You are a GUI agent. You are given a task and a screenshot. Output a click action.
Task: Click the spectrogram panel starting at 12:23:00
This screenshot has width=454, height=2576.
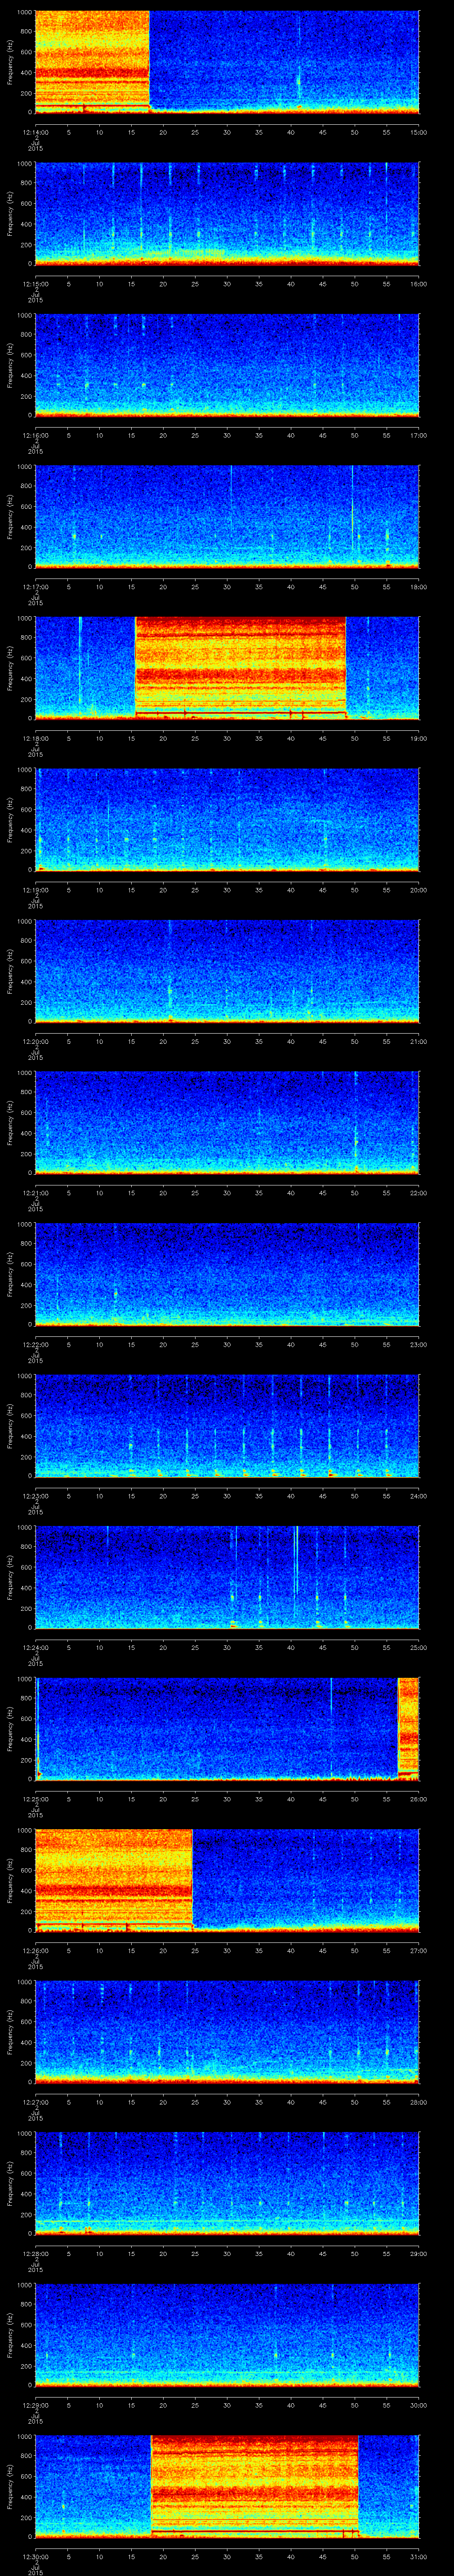pyautogui.click(x=227, y=1426)
